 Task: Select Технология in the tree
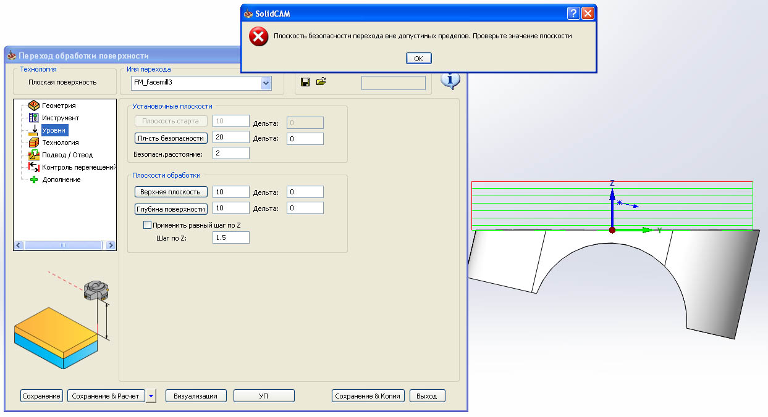[61, 142]
